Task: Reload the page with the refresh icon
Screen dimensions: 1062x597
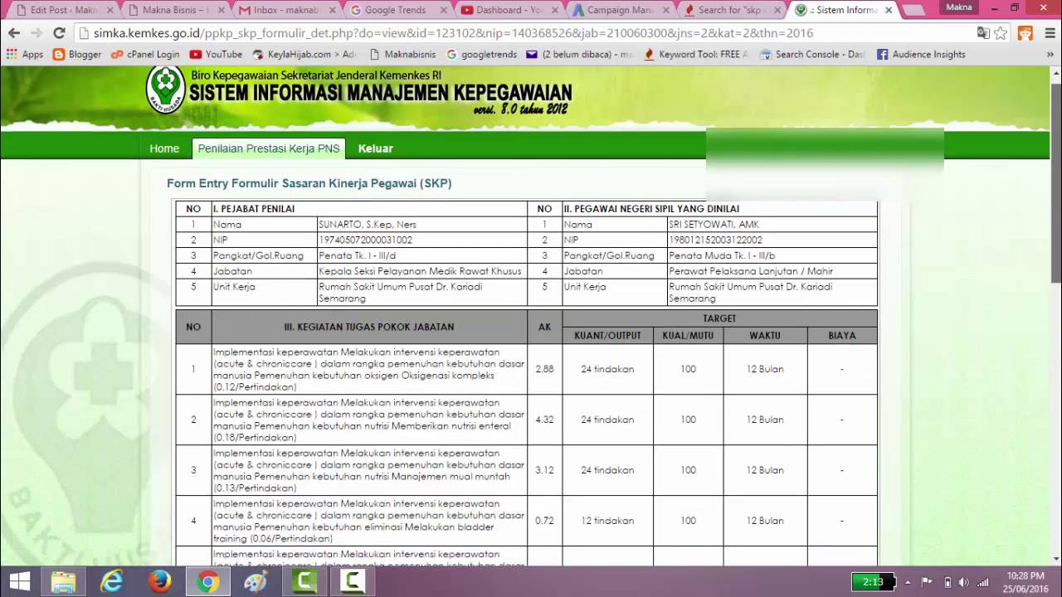Action: [59, 33]
